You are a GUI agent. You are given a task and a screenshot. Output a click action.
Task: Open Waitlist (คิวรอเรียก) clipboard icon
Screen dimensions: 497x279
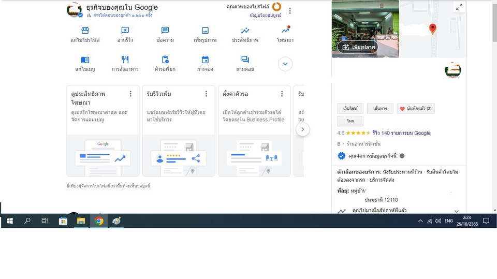click(x=165, y=60)
